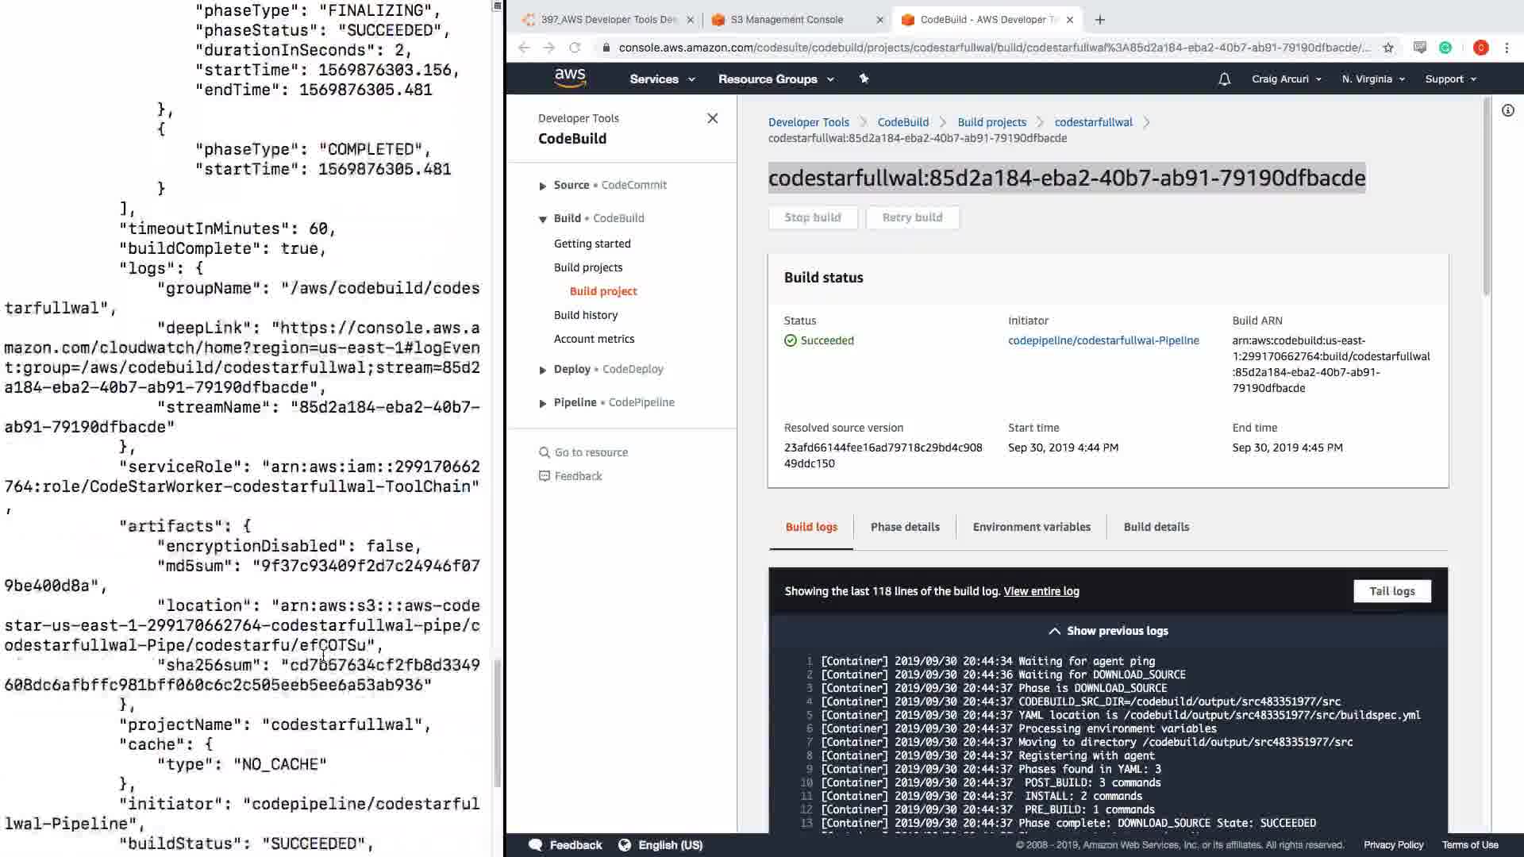The height and width of the screenshot is (857, 1524).
Task: Switch to the Phase details tab
Action: tap(904, 527)
